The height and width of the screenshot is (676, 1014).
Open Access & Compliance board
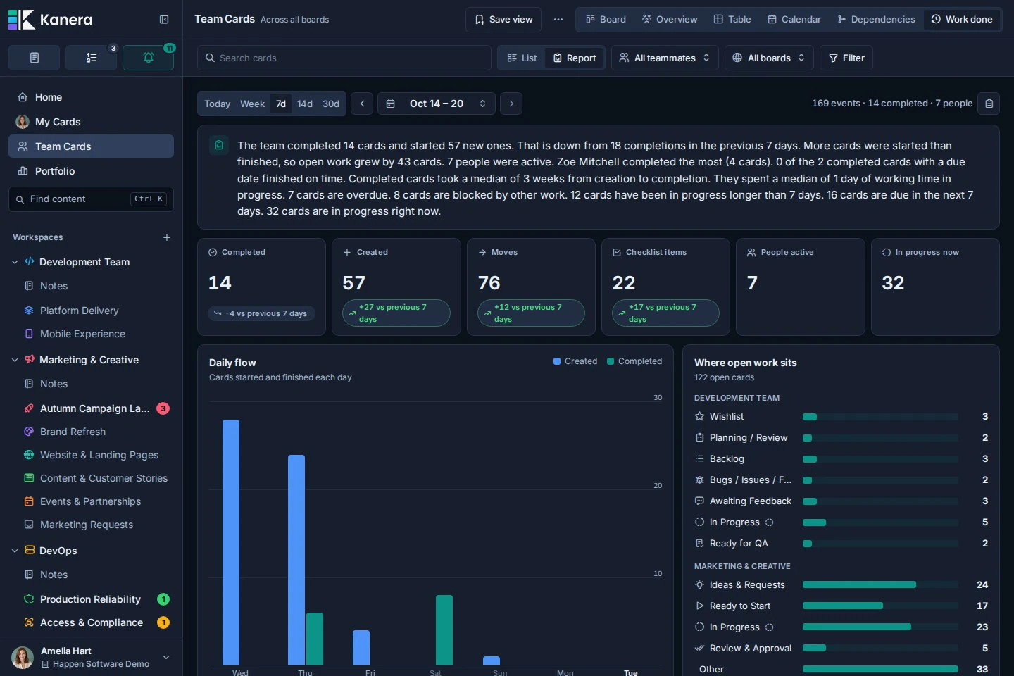pyautogui.click(x=91, y=622)
